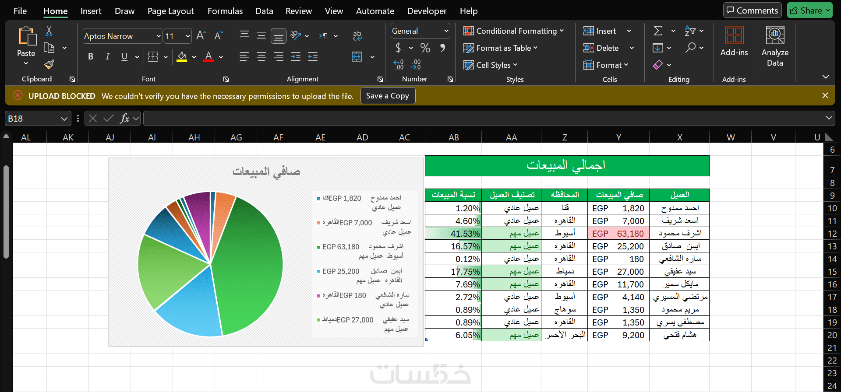Toggle Italic formatting

tap(107, 56)
